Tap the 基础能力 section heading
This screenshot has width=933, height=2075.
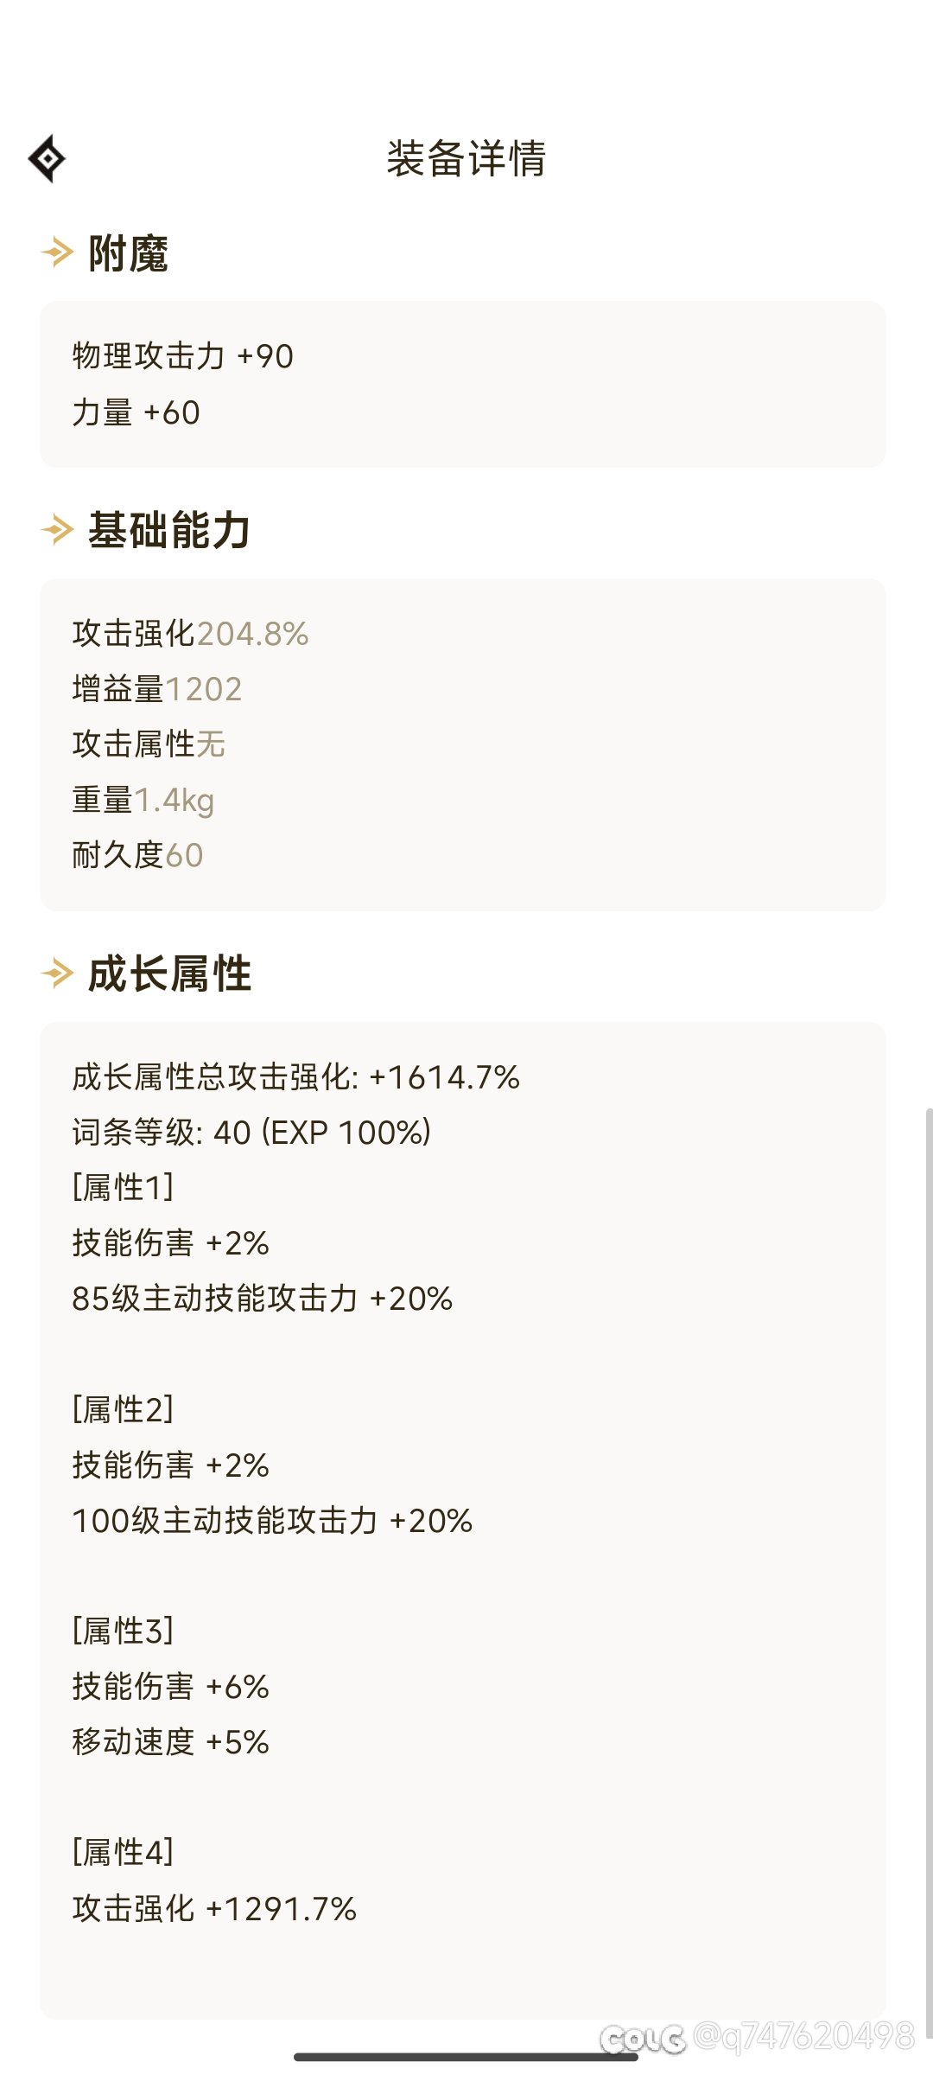(x=169, y=530)
